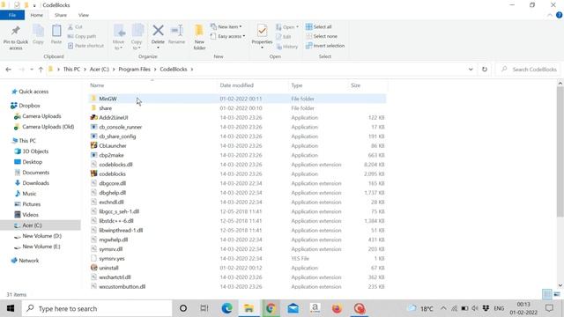Open address bar history dropdown
This screenshot has width=564, height=317.
point(471,70)
